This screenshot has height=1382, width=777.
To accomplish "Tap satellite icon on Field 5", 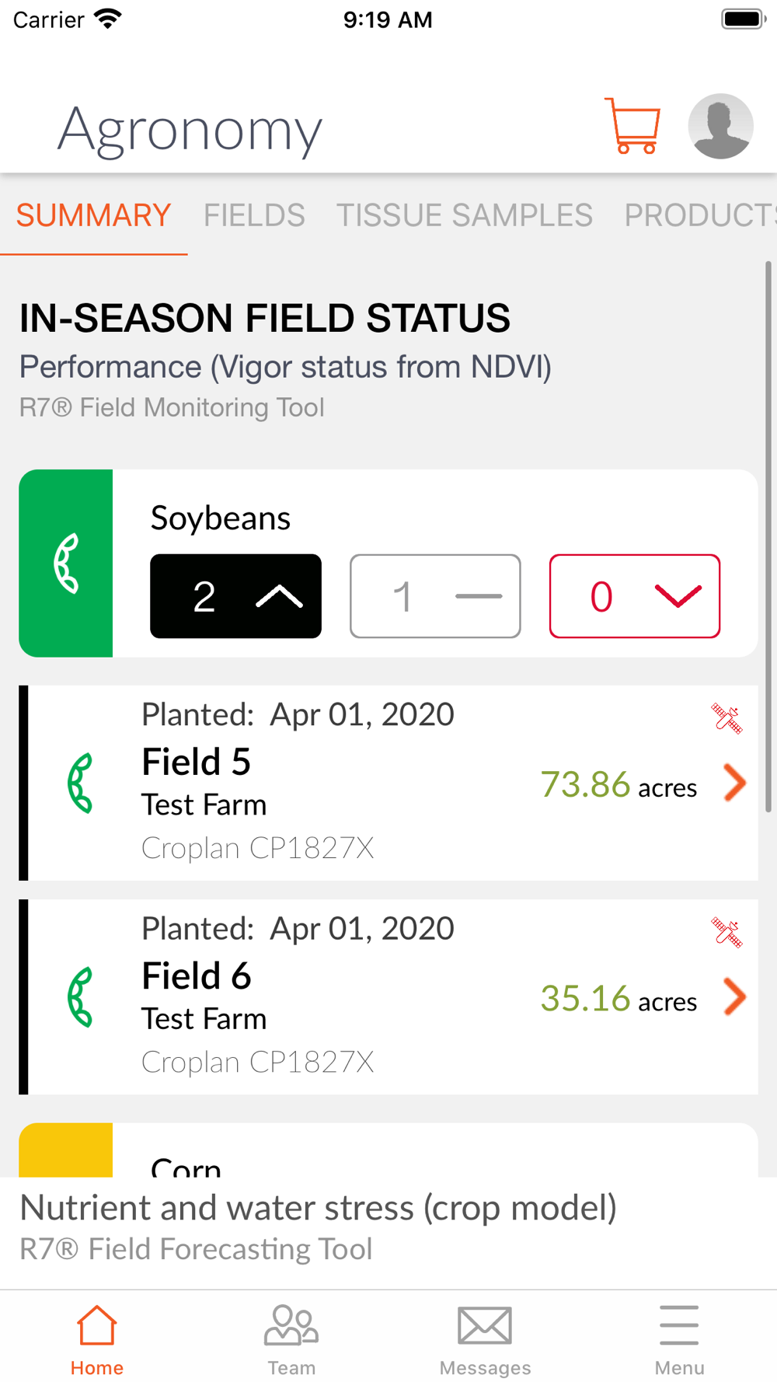I will [727, 718].
